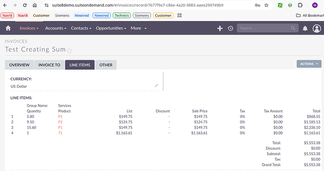Open the purple M profile avatar
Image resolution: width=324 pixels, height=171 pixels.
tap(315, 5)
